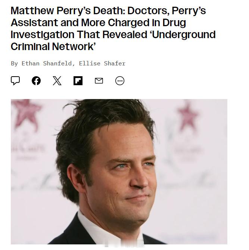Click the headline text 'Underground Criminal Network'
The image size is (249, 250).
pyautogui.click(x=113, y=40)
